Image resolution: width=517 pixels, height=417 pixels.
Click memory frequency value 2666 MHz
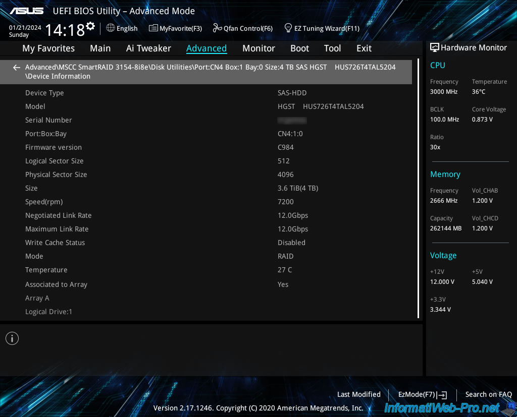443,201
